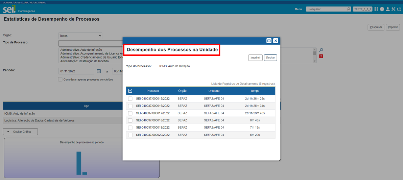404x180 pixels.
Task: Click the red remove icon beside process list
Action: pyautogui.click(x=321, y=56)
